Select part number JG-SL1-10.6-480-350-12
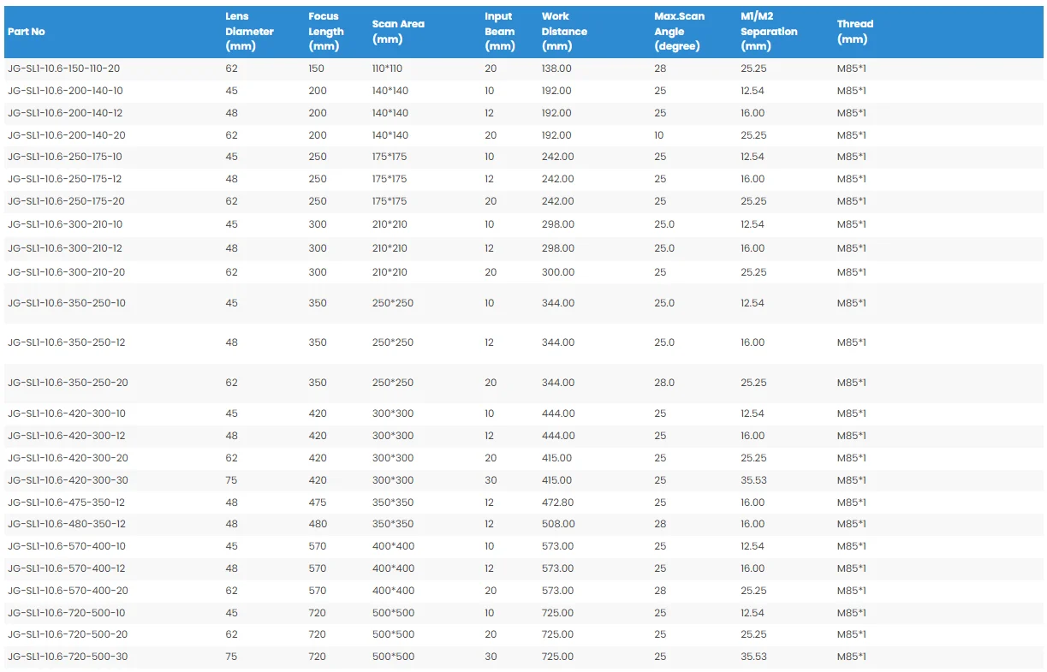Viewport: 1047px width, 672px height. 66,524
